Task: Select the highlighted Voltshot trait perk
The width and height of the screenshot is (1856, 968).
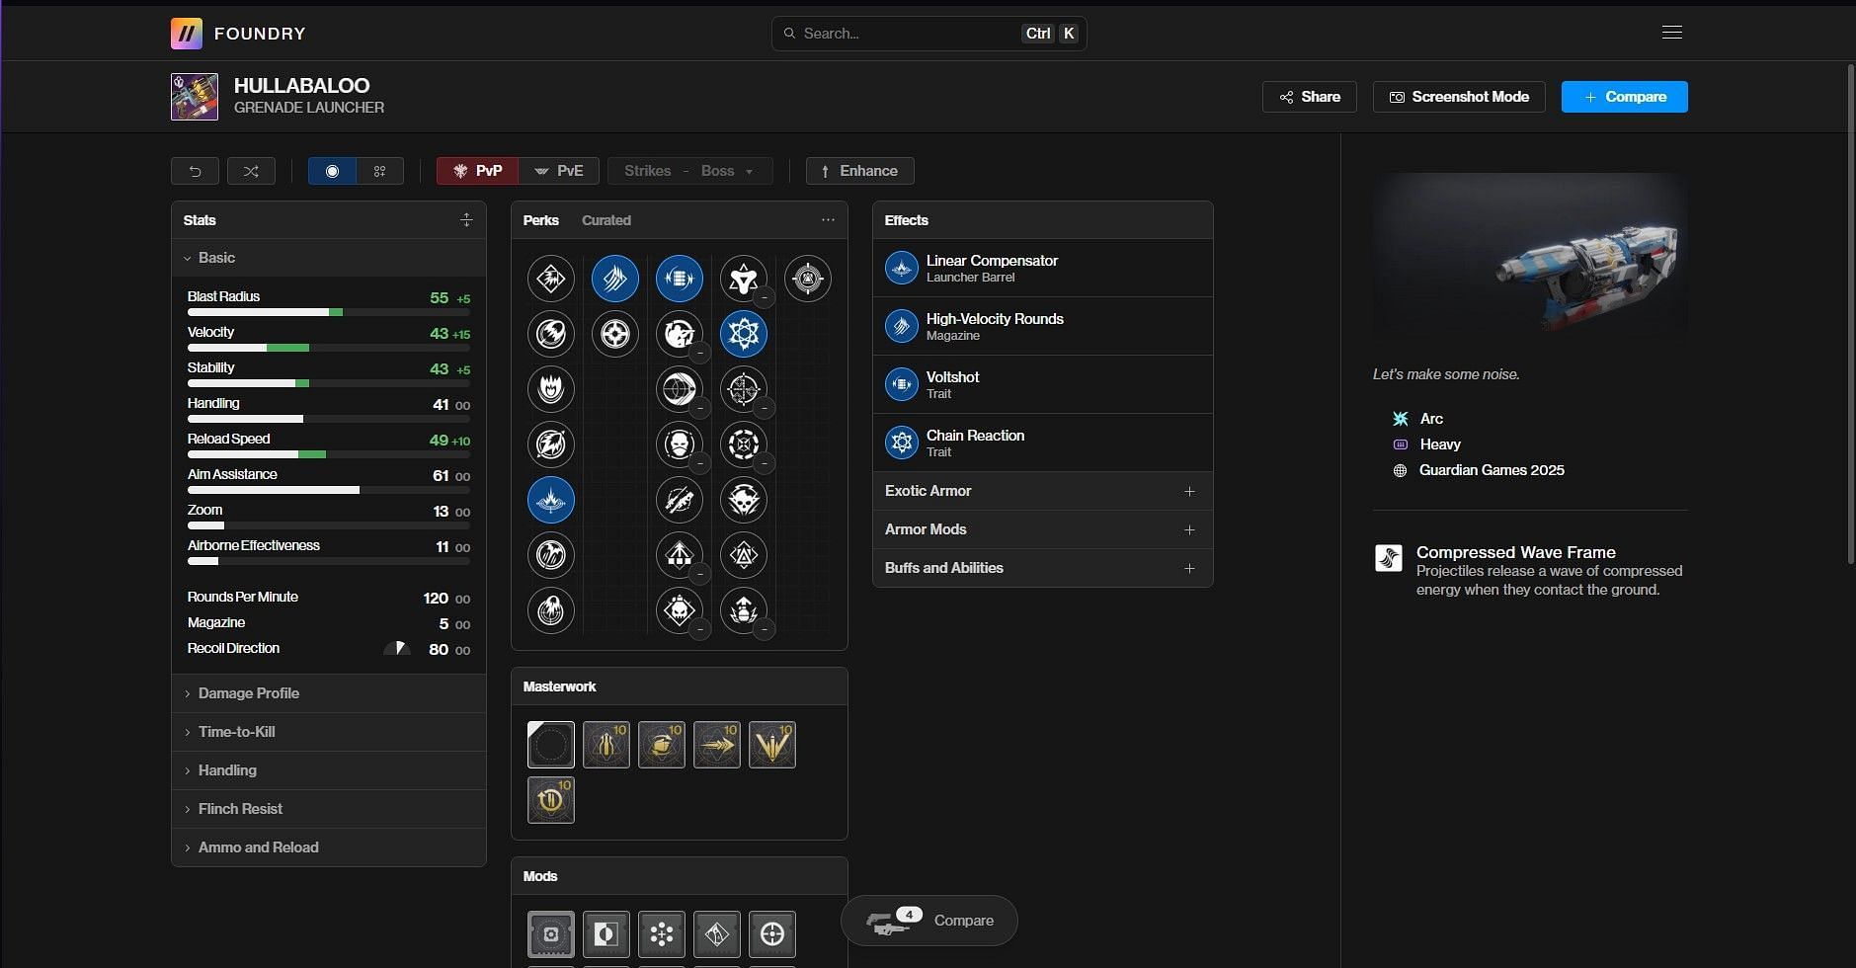Action: pyautogui.click(x=679, y=279)
